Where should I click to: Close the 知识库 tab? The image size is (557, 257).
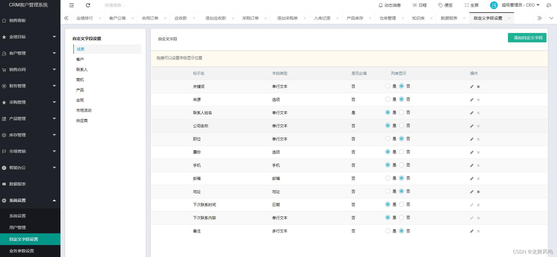[431, 18]
